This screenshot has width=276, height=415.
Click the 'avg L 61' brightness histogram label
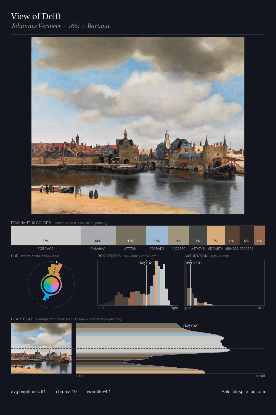tap(146, 263)
